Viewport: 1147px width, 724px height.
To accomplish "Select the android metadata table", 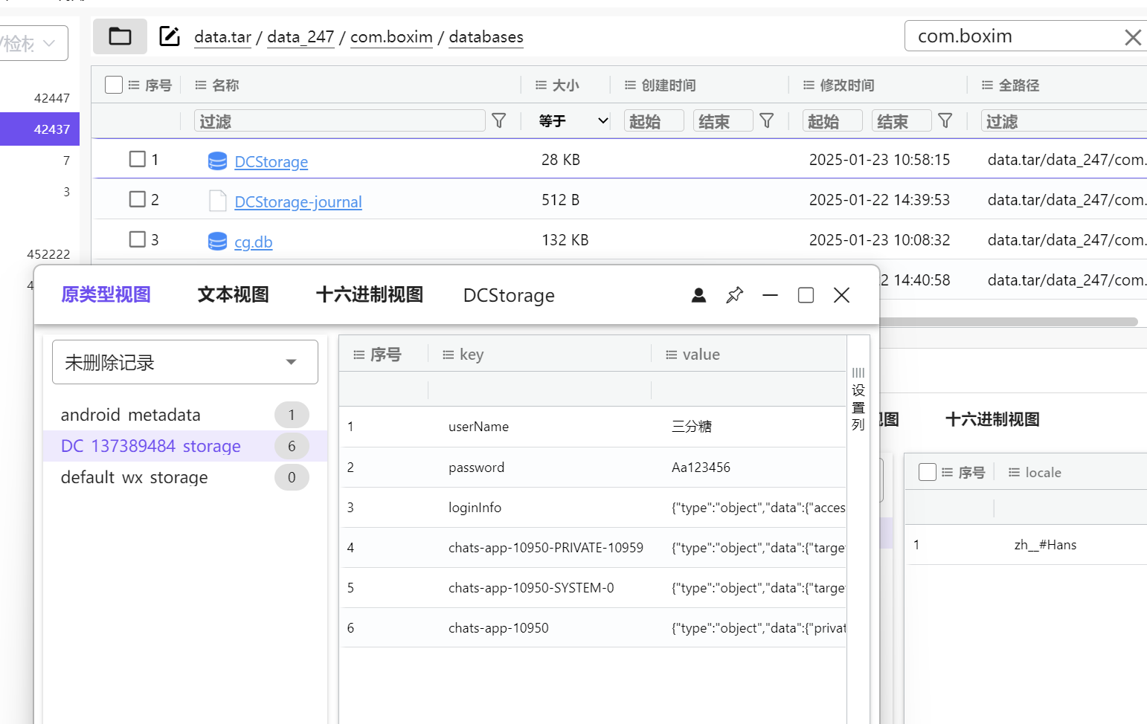I will 184,415.
